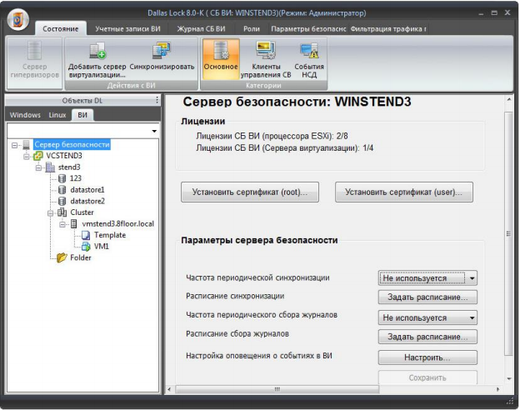The width and height of the screenshot is (520, 410).
Task: Collapse the VCSTEND3 tree node
Action: tap(26, 156)
